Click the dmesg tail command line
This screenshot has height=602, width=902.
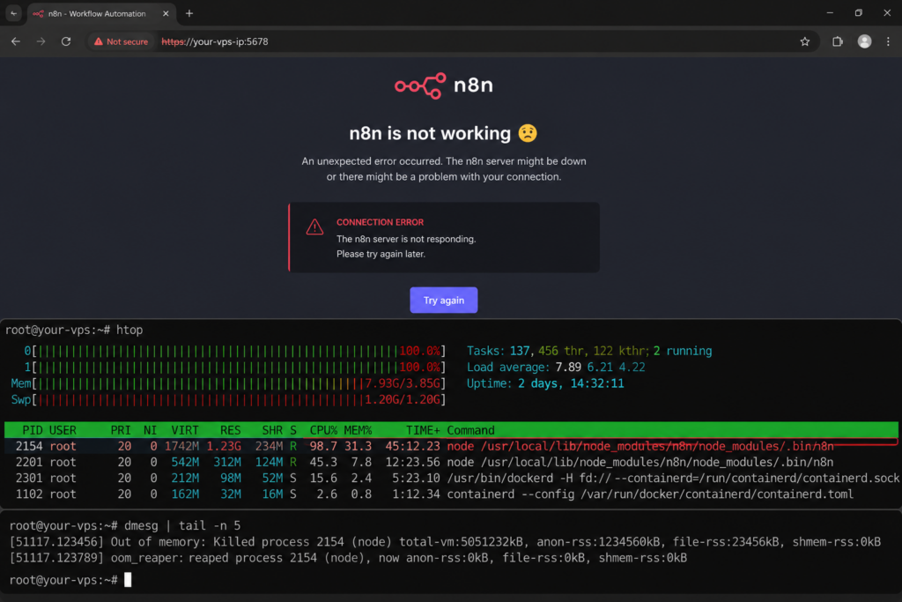click(x=125, y=525)
